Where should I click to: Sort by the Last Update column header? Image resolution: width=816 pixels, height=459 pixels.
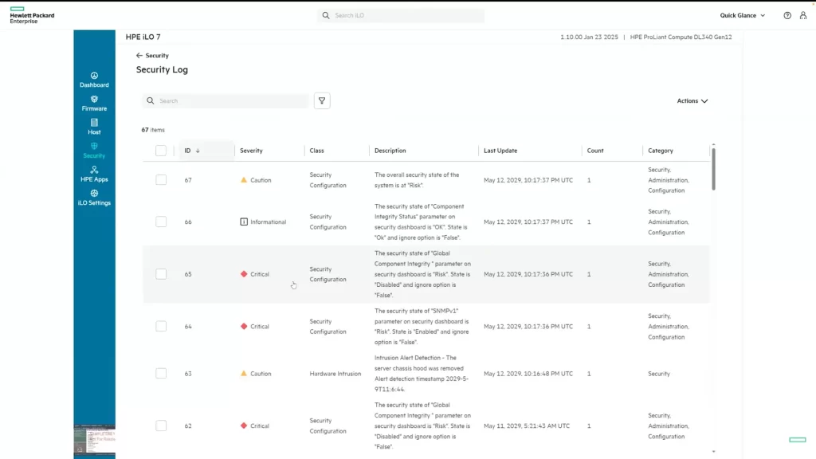(x=500, y=151)
